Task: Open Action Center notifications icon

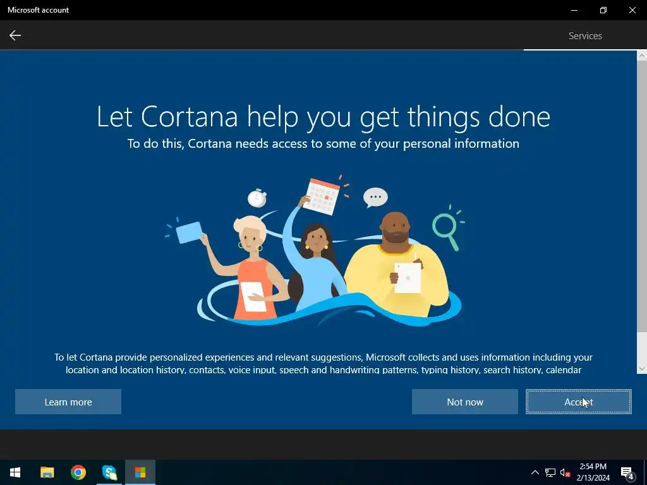Action: pyautogui.click(x=627, y=472)
